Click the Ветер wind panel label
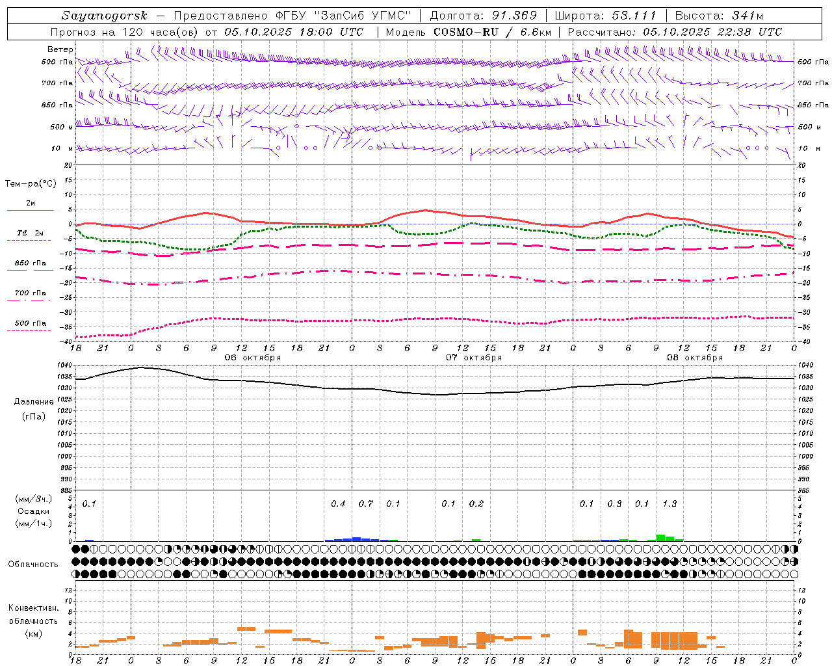 60,49
